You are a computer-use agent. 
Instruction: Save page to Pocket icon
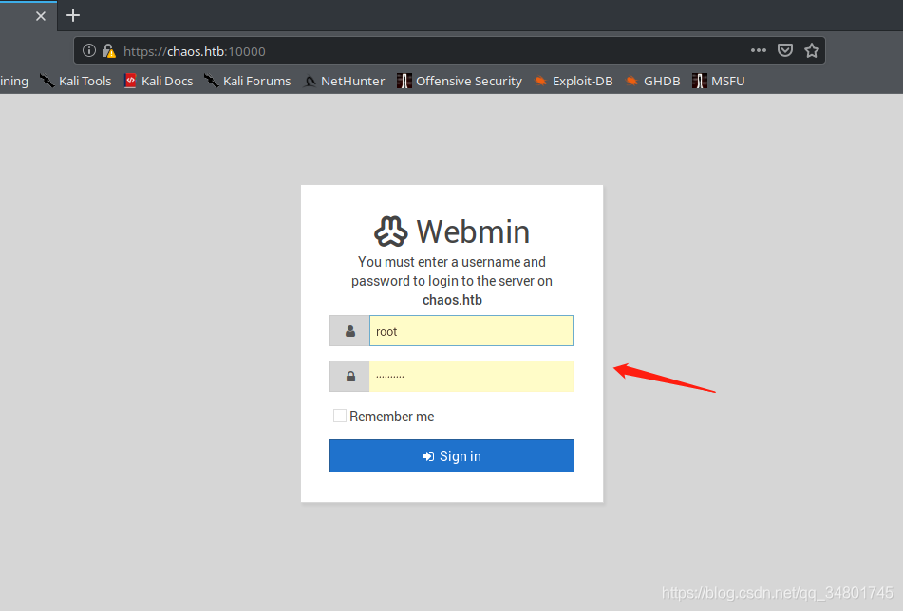(x=785, y=50)
